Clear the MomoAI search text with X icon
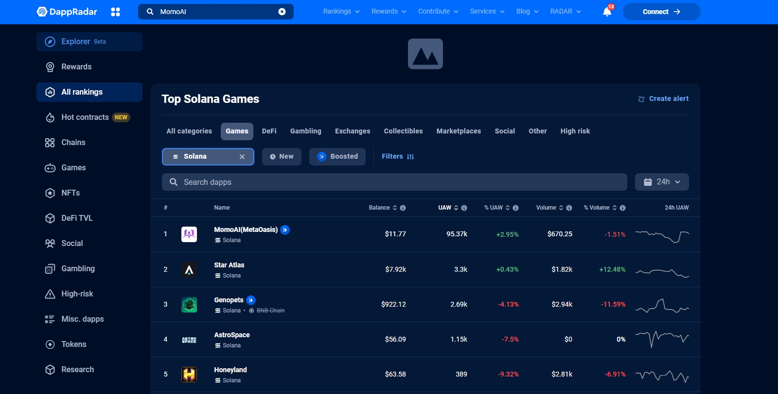The image size is (778, 394). [282, 12]
